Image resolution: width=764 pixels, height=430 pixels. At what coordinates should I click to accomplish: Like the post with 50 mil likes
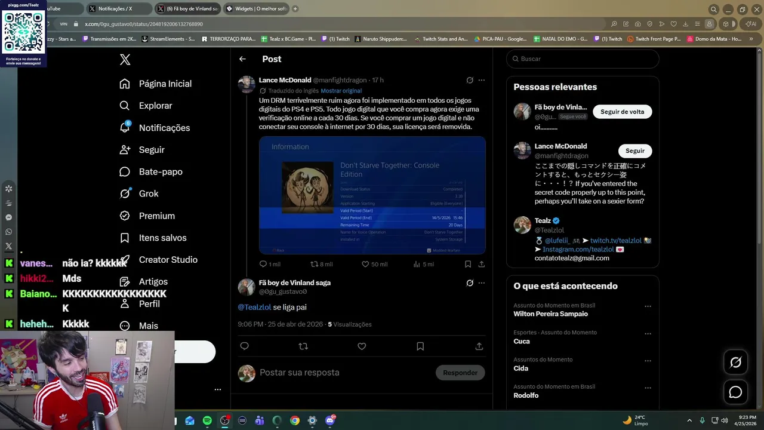tap(375, 264)
